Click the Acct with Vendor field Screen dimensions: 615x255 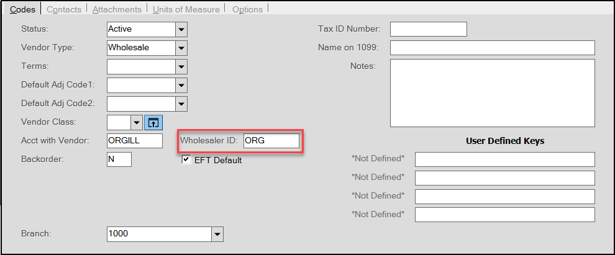click(135, 141)
